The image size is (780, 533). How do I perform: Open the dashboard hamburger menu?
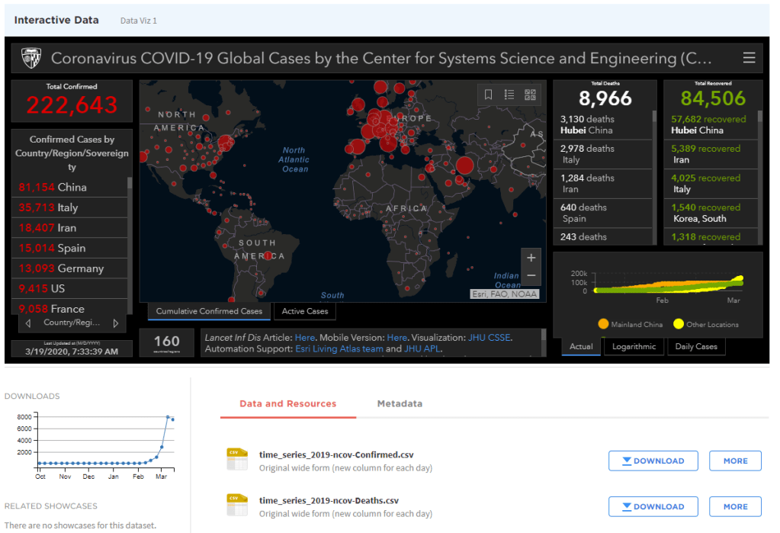point(749,58)
